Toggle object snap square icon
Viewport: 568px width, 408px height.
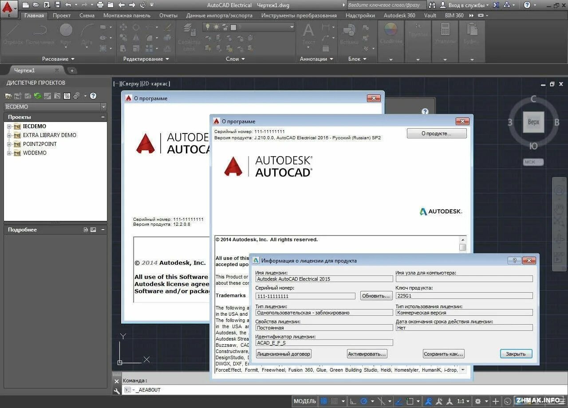click(x=410, y=401)
